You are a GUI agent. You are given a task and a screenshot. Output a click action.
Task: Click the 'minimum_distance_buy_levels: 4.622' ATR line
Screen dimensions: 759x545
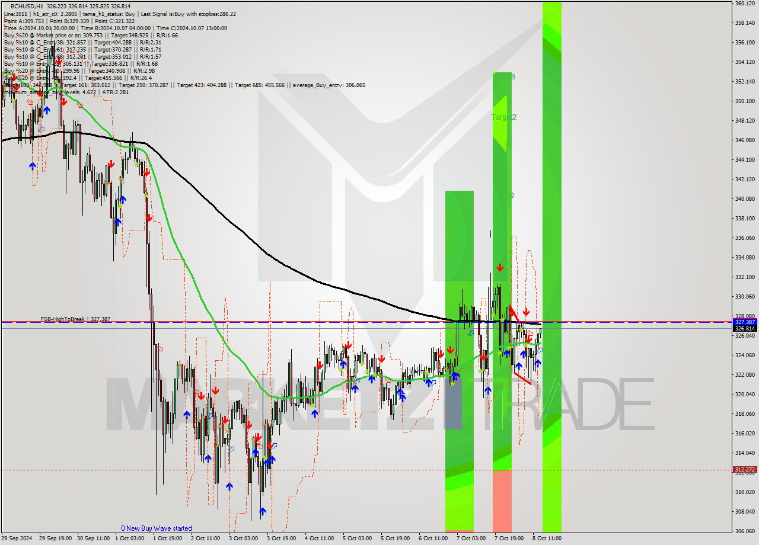[66, 92]
